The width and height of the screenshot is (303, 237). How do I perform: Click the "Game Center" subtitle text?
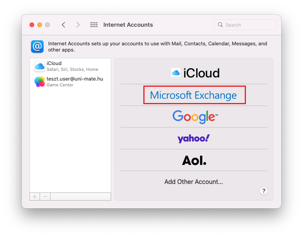point(60,85)
